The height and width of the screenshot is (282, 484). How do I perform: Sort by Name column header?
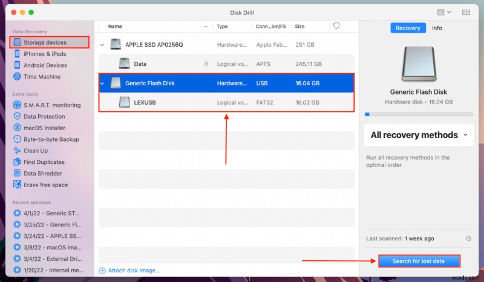[x=115, y=27]
